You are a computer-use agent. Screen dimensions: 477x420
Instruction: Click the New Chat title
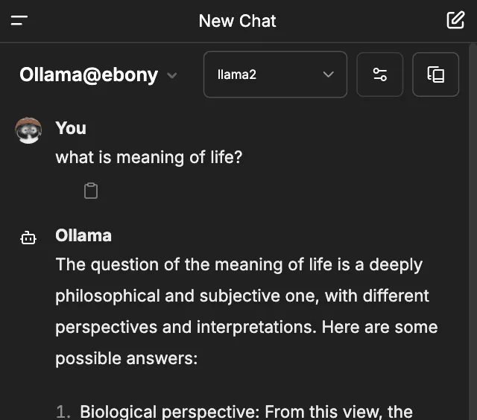coord(237,21)
